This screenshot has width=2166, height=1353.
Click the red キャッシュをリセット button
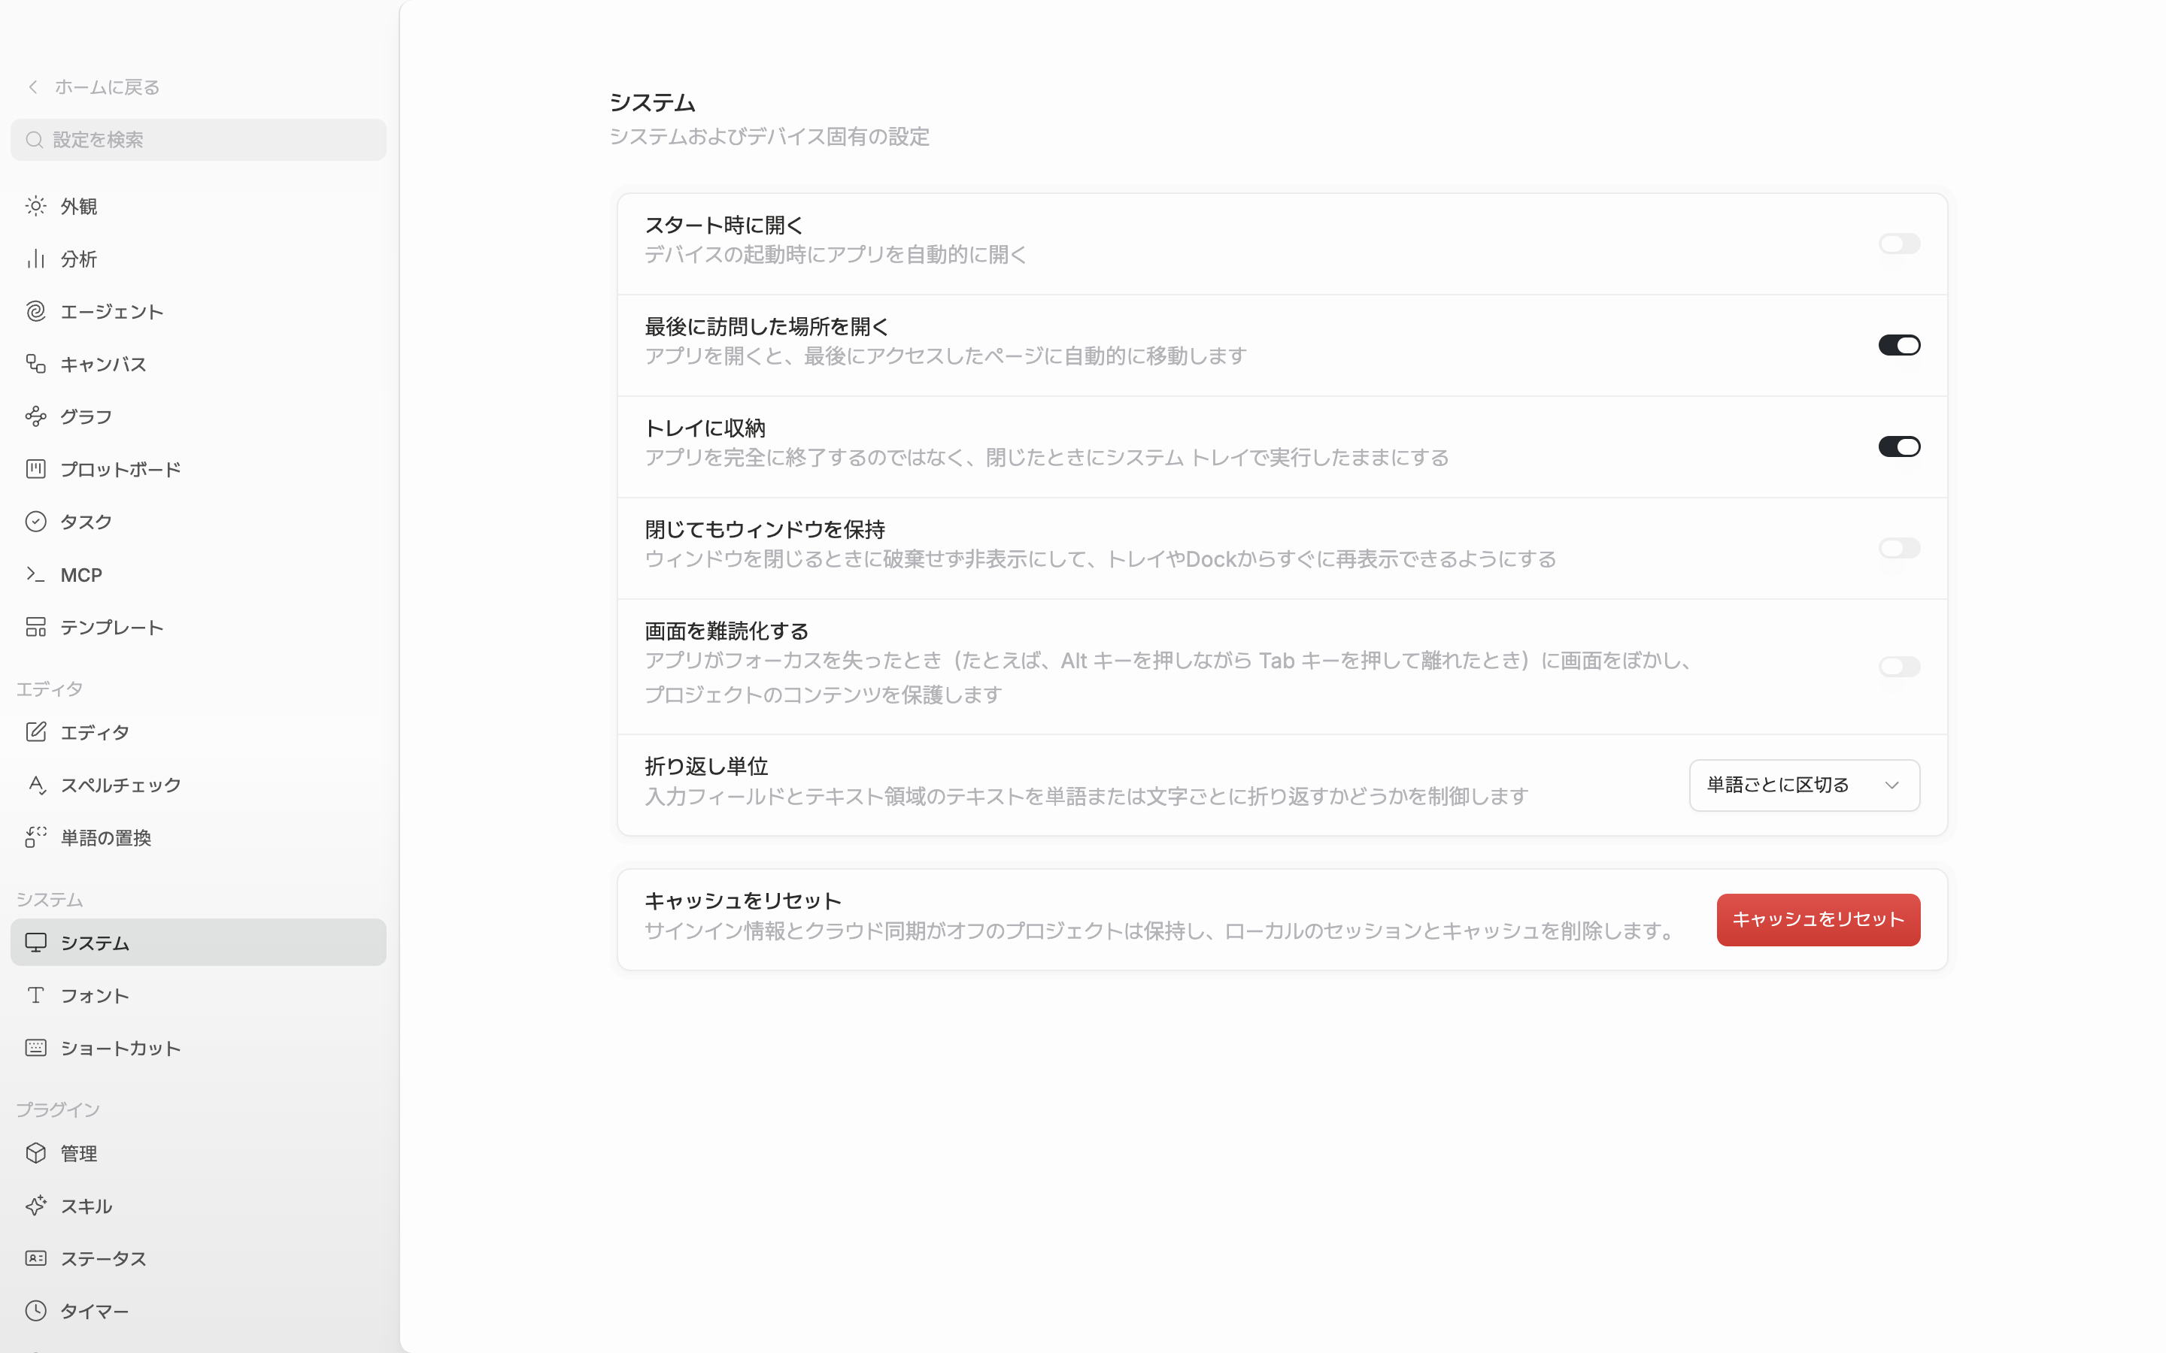(x=1818, y=920)
